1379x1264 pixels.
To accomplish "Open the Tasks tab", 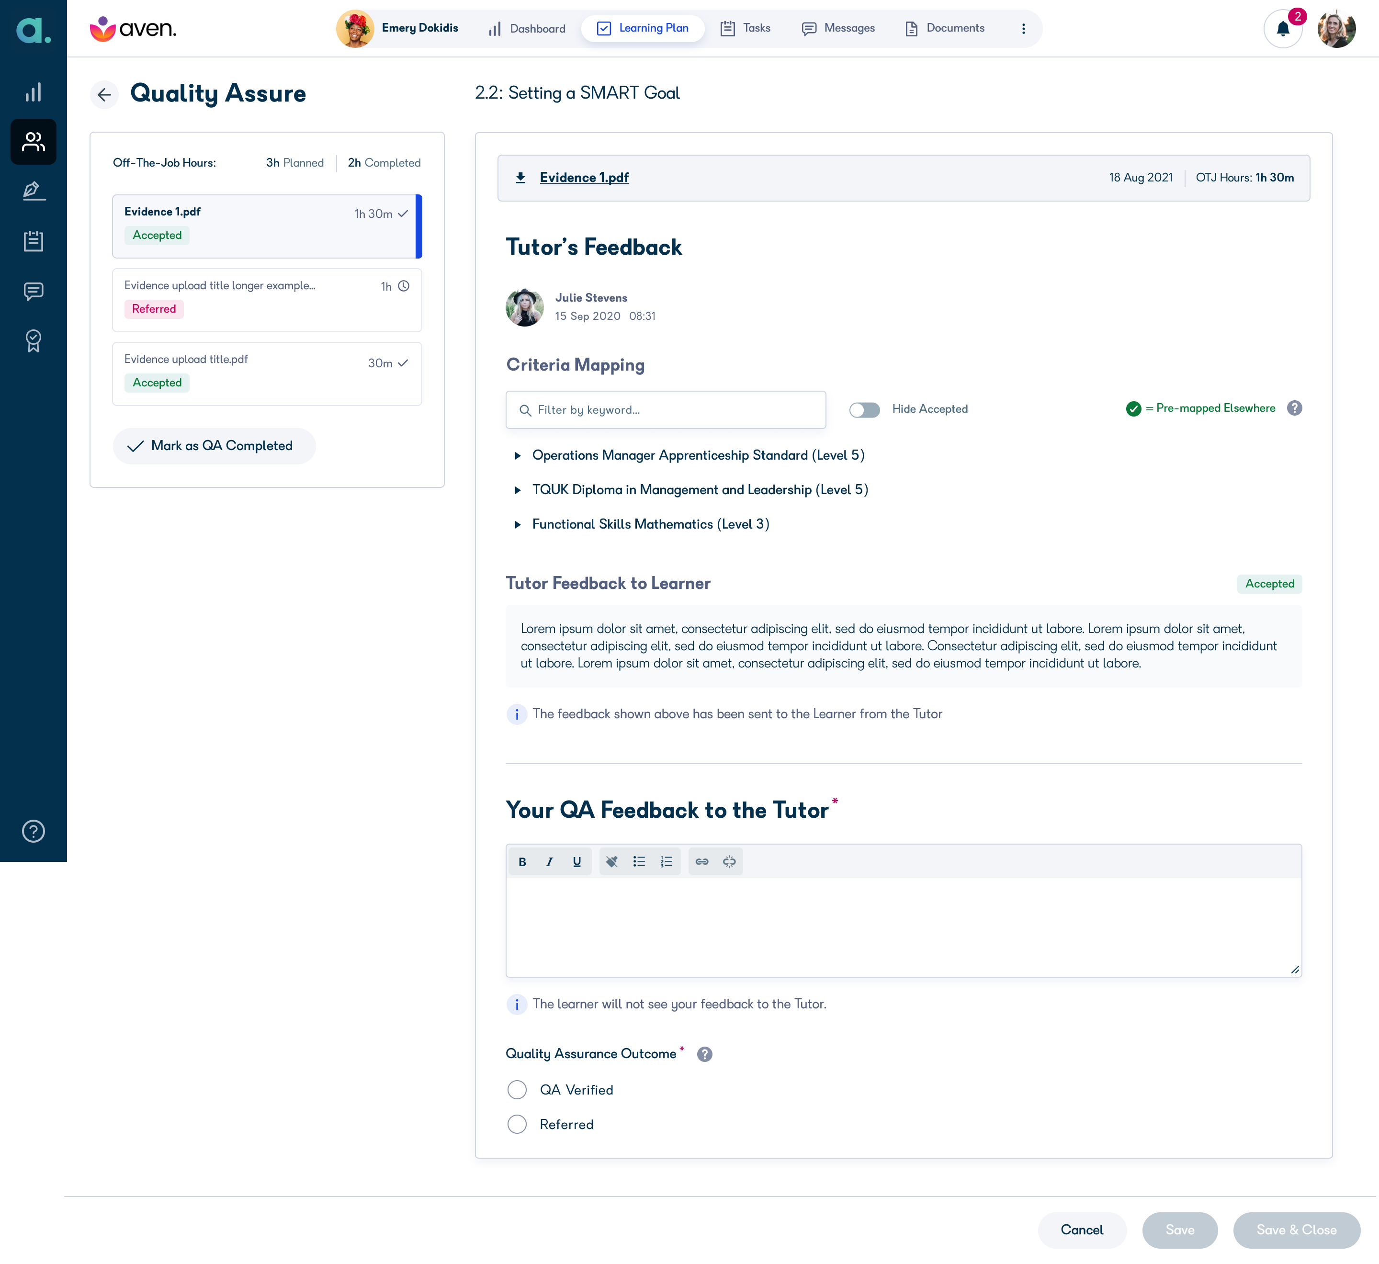I will point(746,29).
